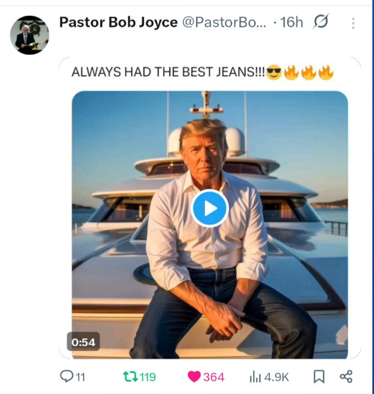Image resolution: width=374 pixels, height=394 pixels.
Task: Tap the green repost arrows icon
Action: pos(130,376)
